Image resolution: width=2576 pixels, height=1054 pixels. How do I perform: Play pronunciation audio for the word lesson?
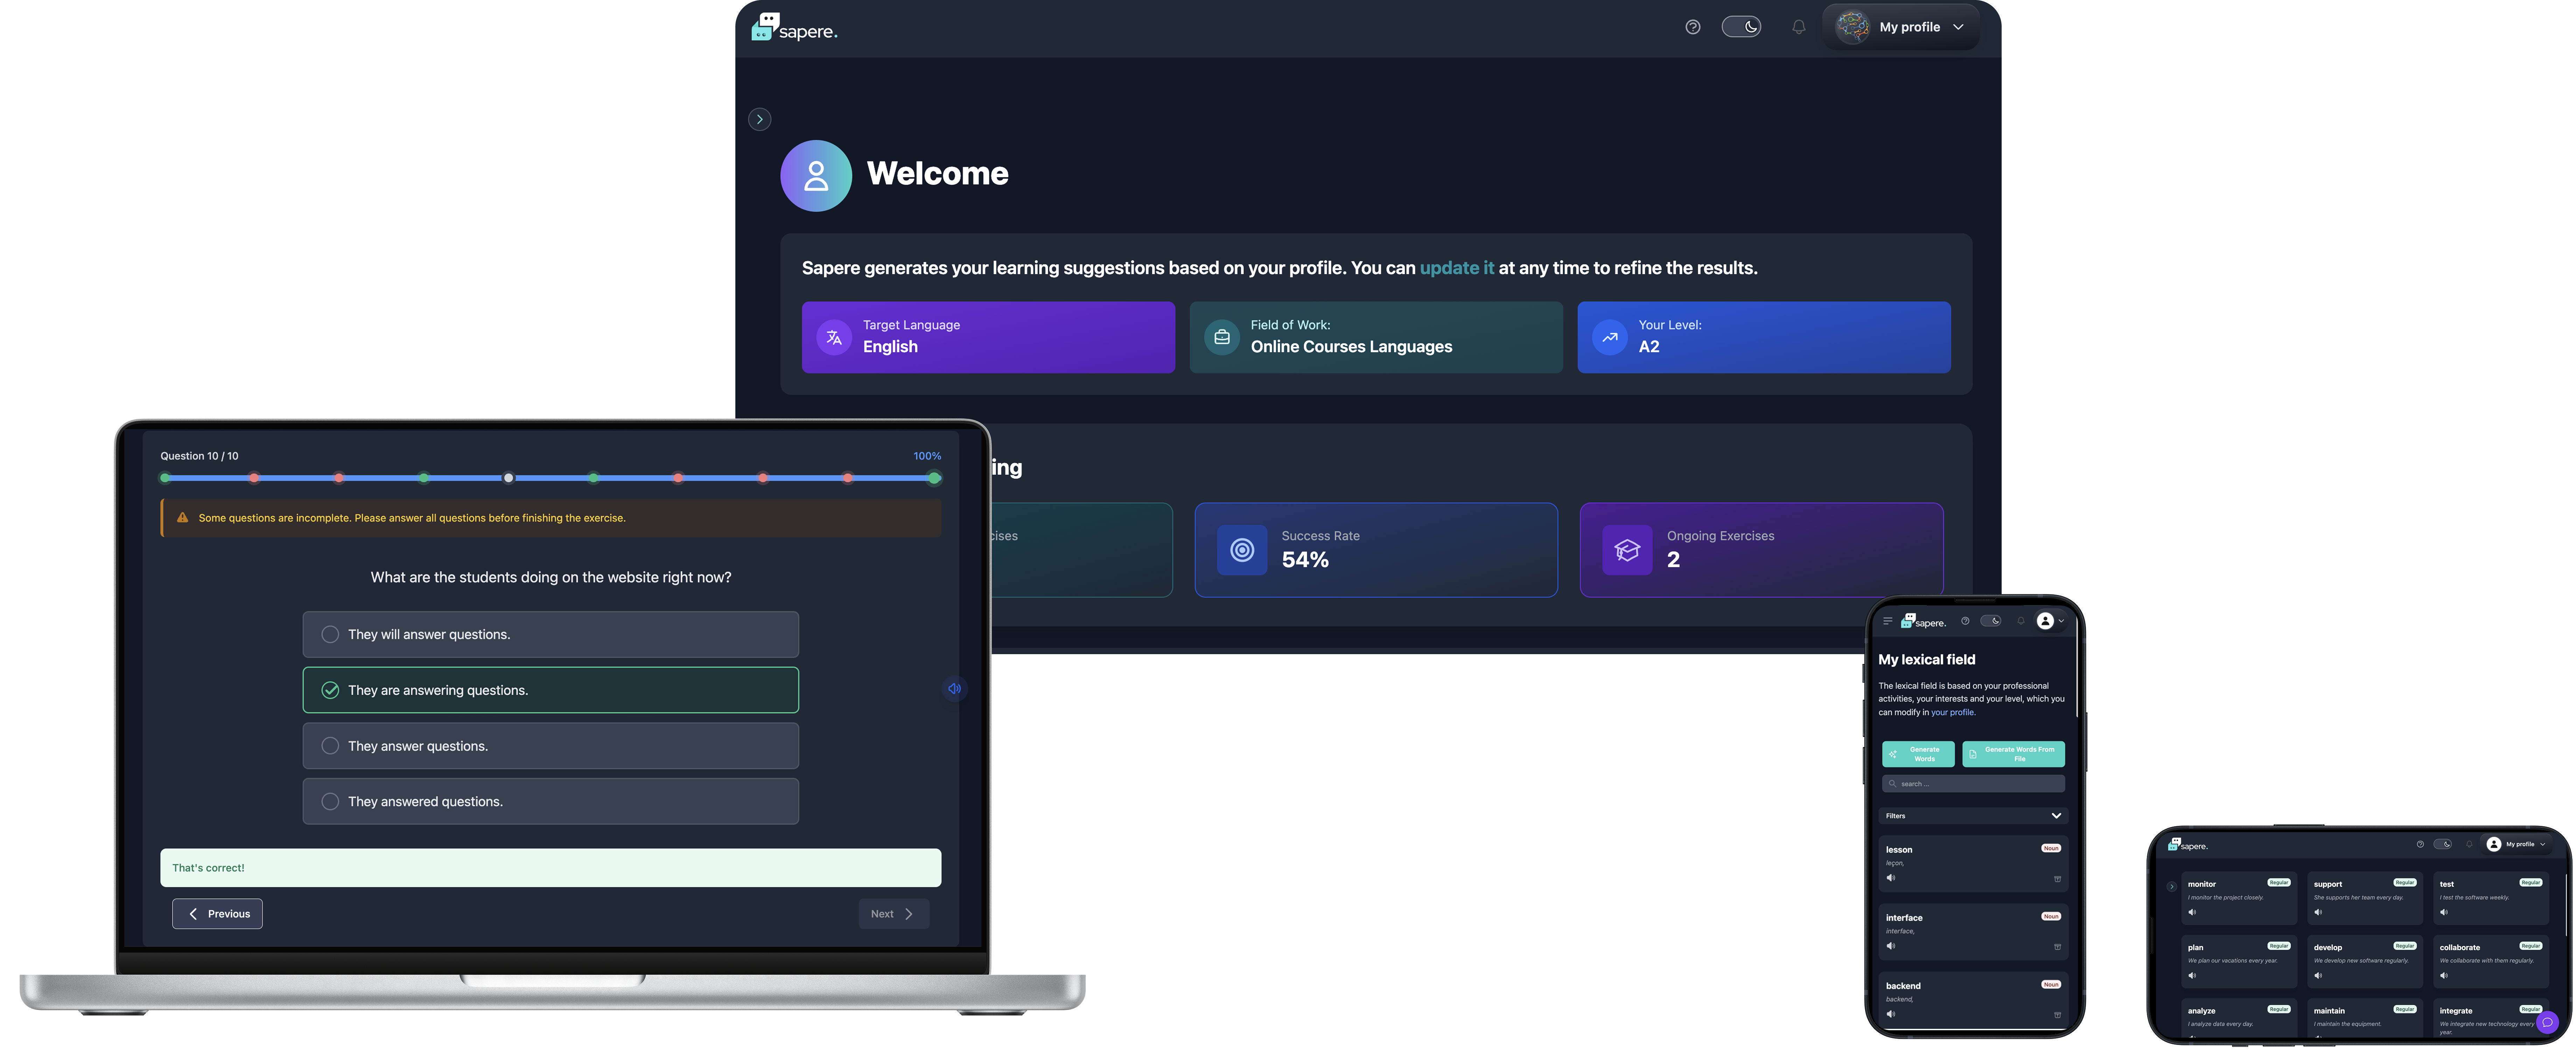(x=1890, y=878)
